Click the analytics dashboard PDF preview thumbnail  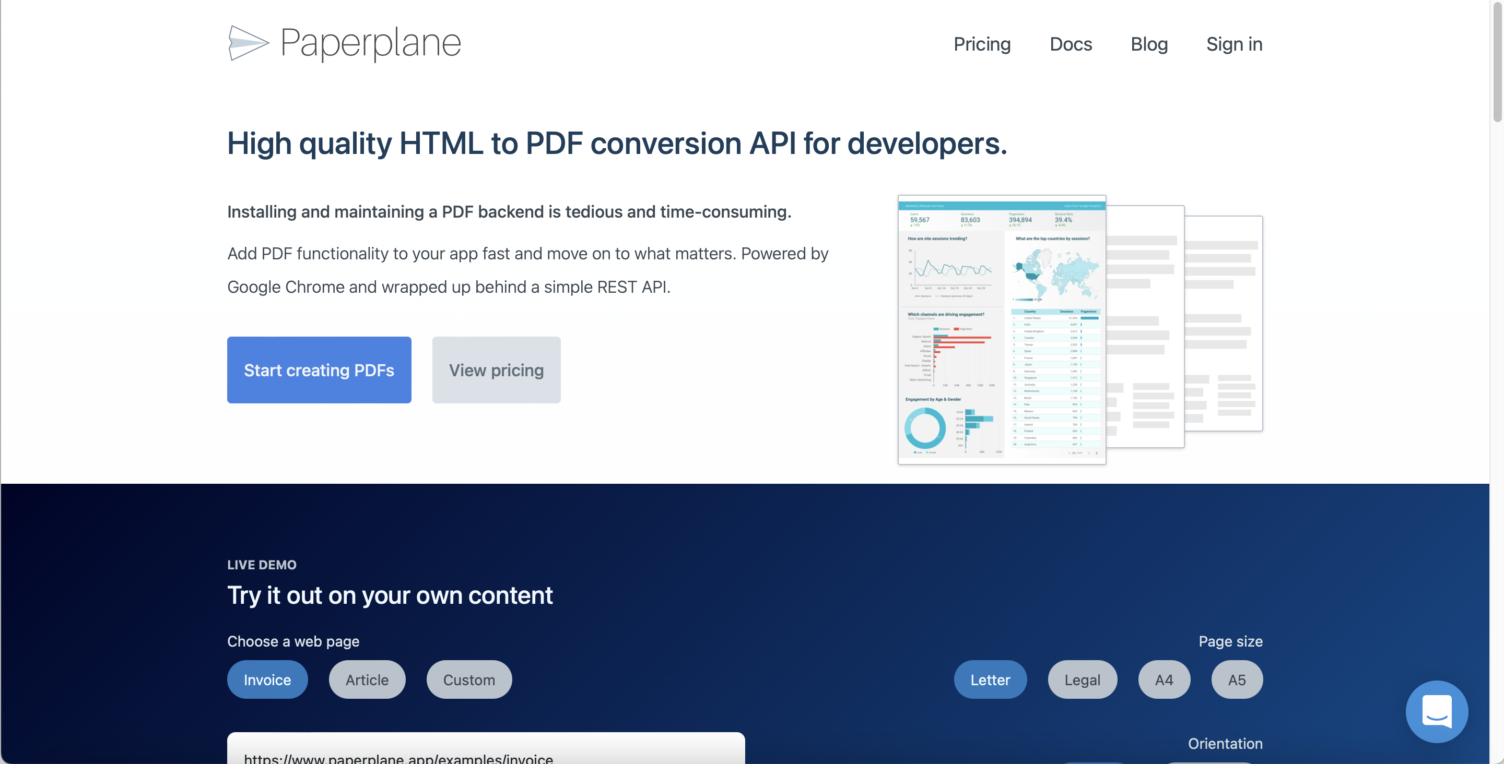[x=1001, y=330]
